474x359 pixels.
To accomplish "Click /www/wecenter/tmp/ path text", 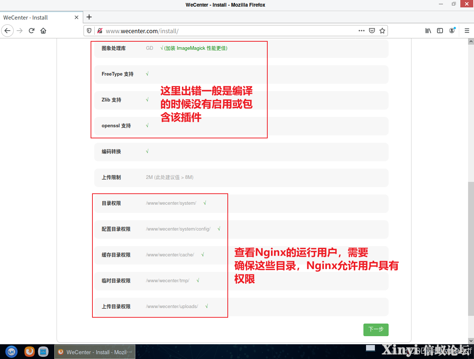I will [167, 281].
